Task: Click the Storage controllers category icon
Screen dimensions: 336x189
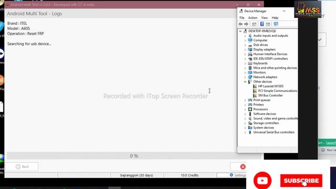Action: coord(250,123)
